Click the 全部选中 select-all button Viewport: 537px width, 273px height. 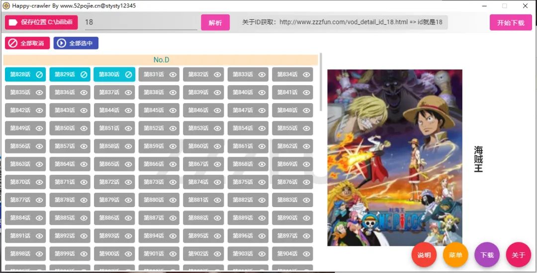pos(76,43)
